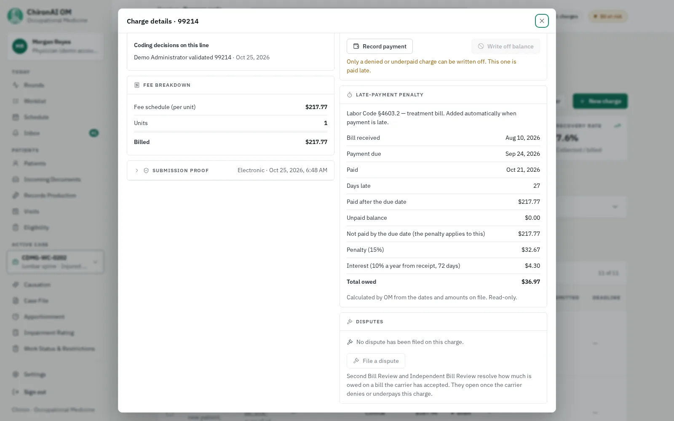Close the Charge details dialog
Image resolution: width=674 pixels, height=421 pixels.
tap(542, 21)
